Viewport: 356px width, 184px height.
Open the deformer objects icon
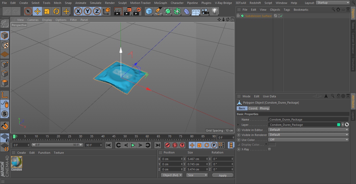[187, 11]
